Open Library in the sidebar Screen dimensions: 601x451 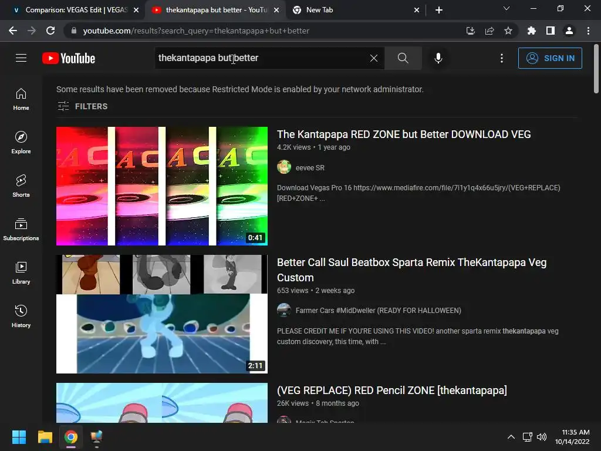coord(21,273)
